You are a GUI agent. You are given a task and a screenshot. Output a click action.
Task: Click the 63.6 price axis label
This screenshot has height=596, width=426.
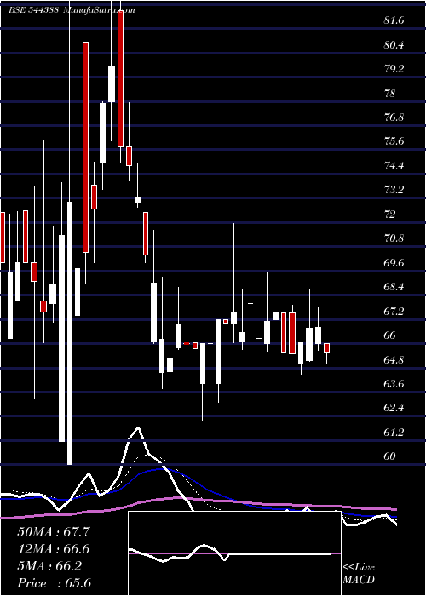394,384
